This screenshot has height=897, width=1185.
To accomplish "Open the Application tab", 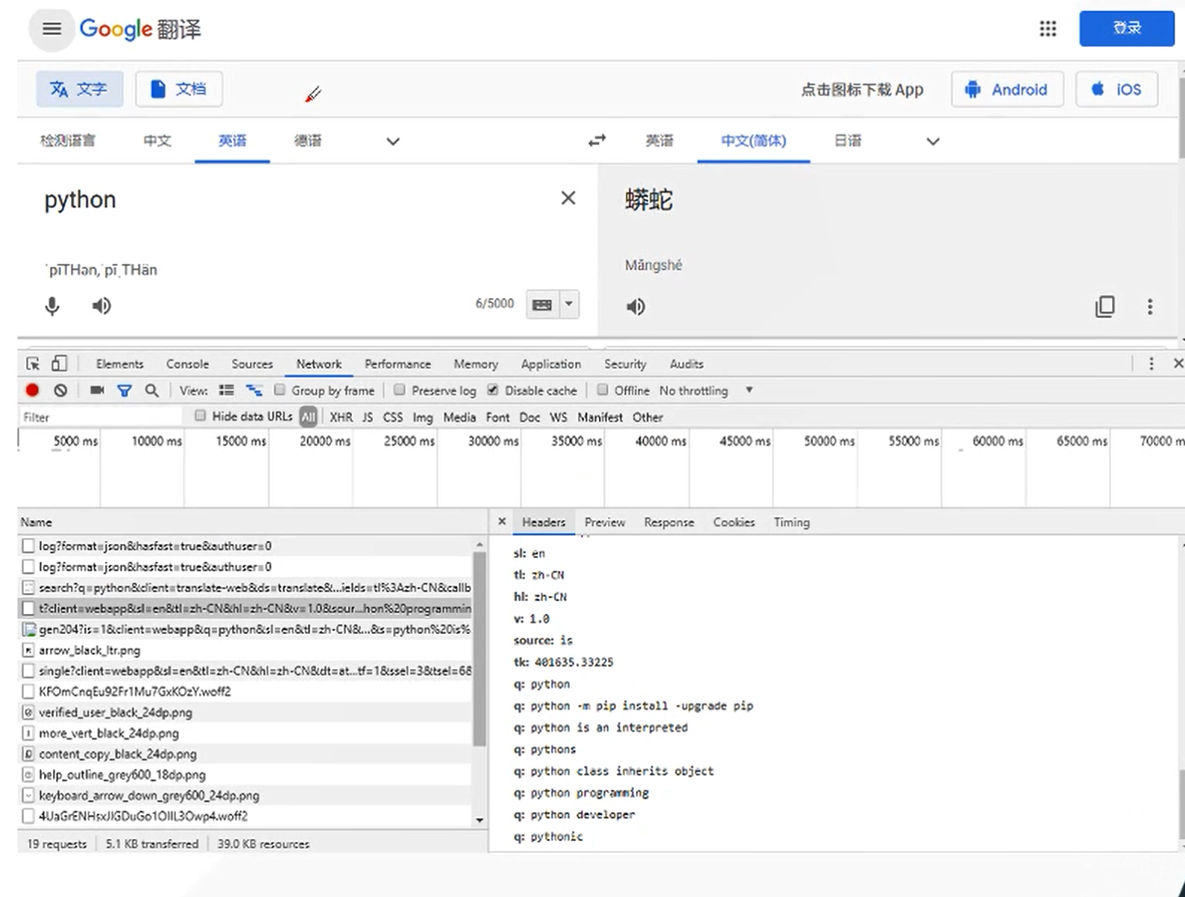I will [x=550, y=364].
